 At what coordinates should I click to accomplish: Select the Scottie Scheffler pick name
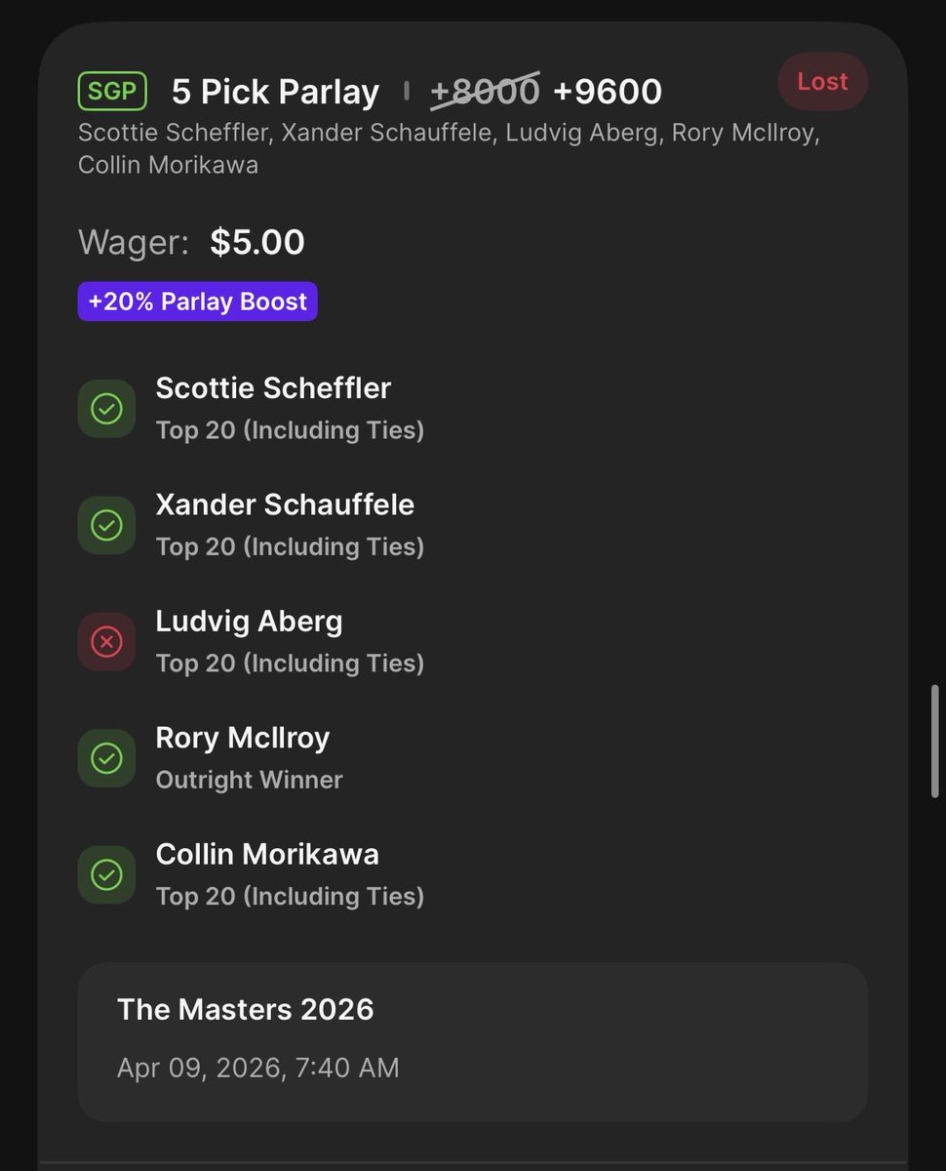tap(273, 388)
